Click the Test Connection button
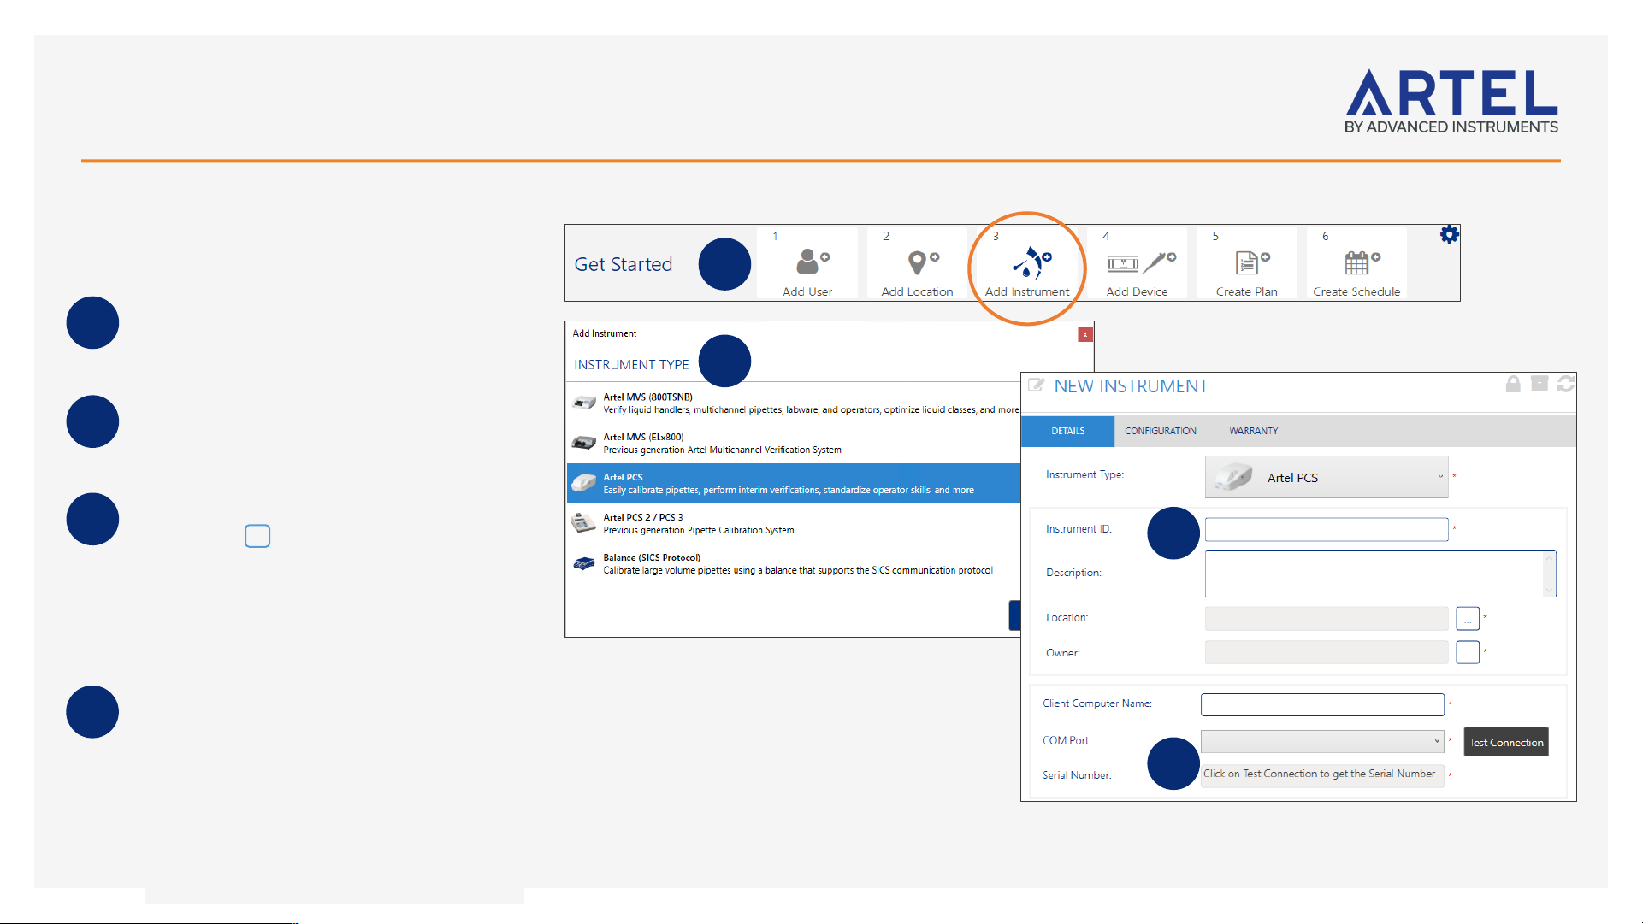Viewport: 1643px width, 924px height. coord(1506,742)
